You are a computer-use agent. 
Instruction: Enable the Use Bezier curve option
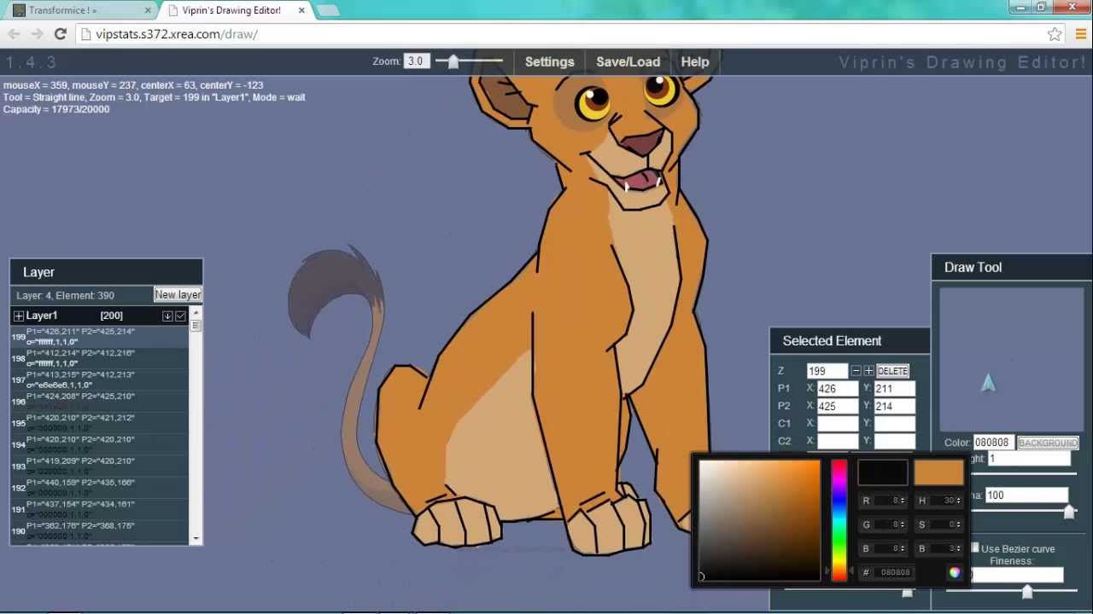pyautogui.click(x=975, y=548)
